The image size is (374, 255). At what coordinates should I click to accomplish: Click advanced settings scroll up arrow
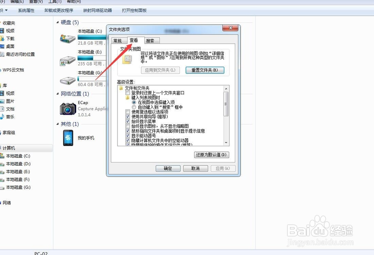pyautogui.click(x=226, y=89)
